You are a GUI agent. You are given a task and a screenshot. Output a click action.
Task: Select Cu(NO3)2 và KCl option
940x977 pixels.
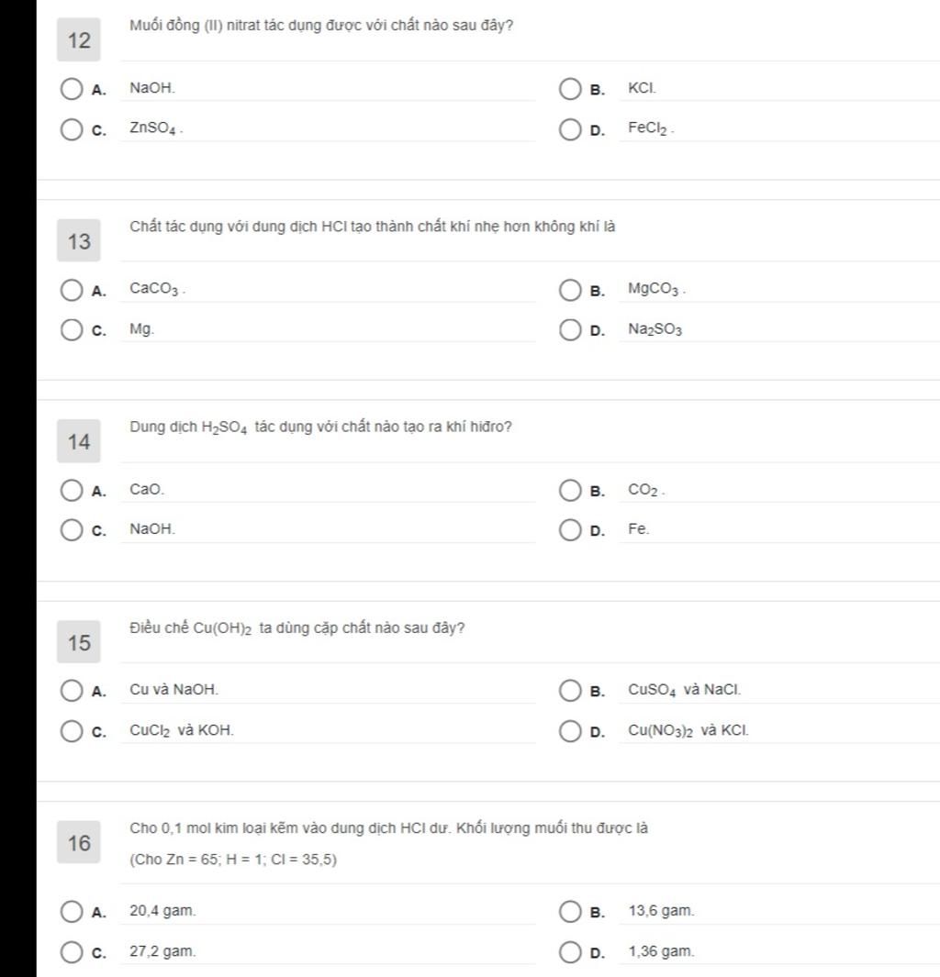coord(570,731)
